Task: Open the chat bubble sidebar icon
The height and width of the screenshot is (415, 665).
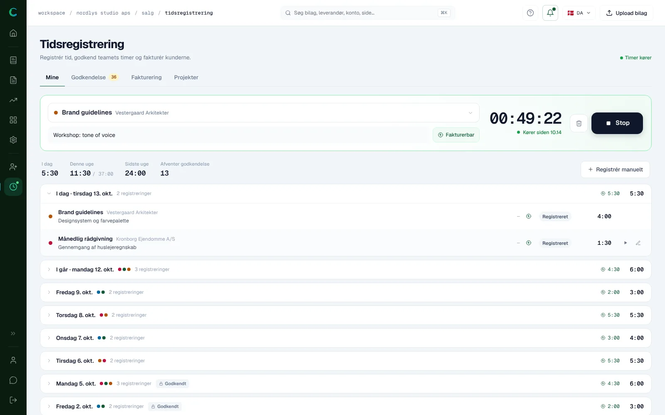Action: [x=13, y=380]
